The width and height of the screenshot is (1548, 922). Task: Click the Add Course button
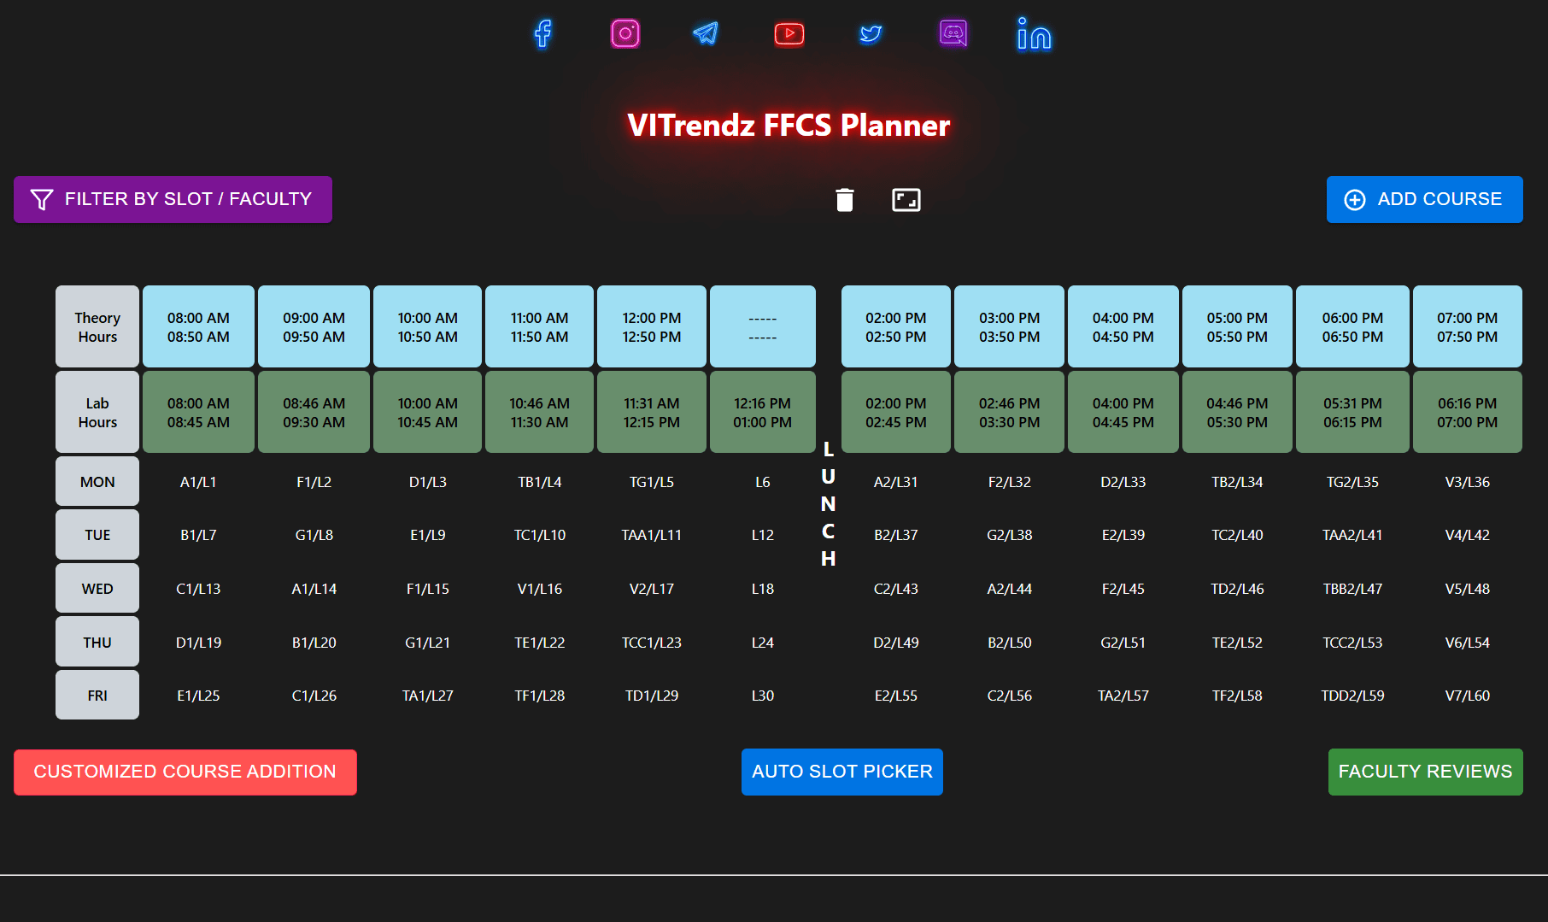pos(1424,199)
